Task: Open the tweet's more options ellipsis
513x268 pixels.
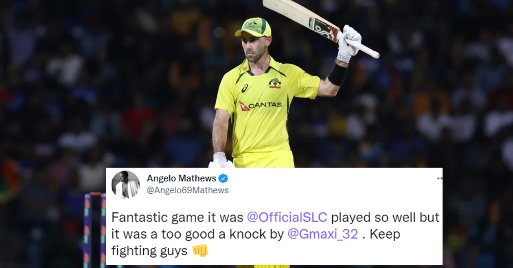Action: tap(439, 179)
